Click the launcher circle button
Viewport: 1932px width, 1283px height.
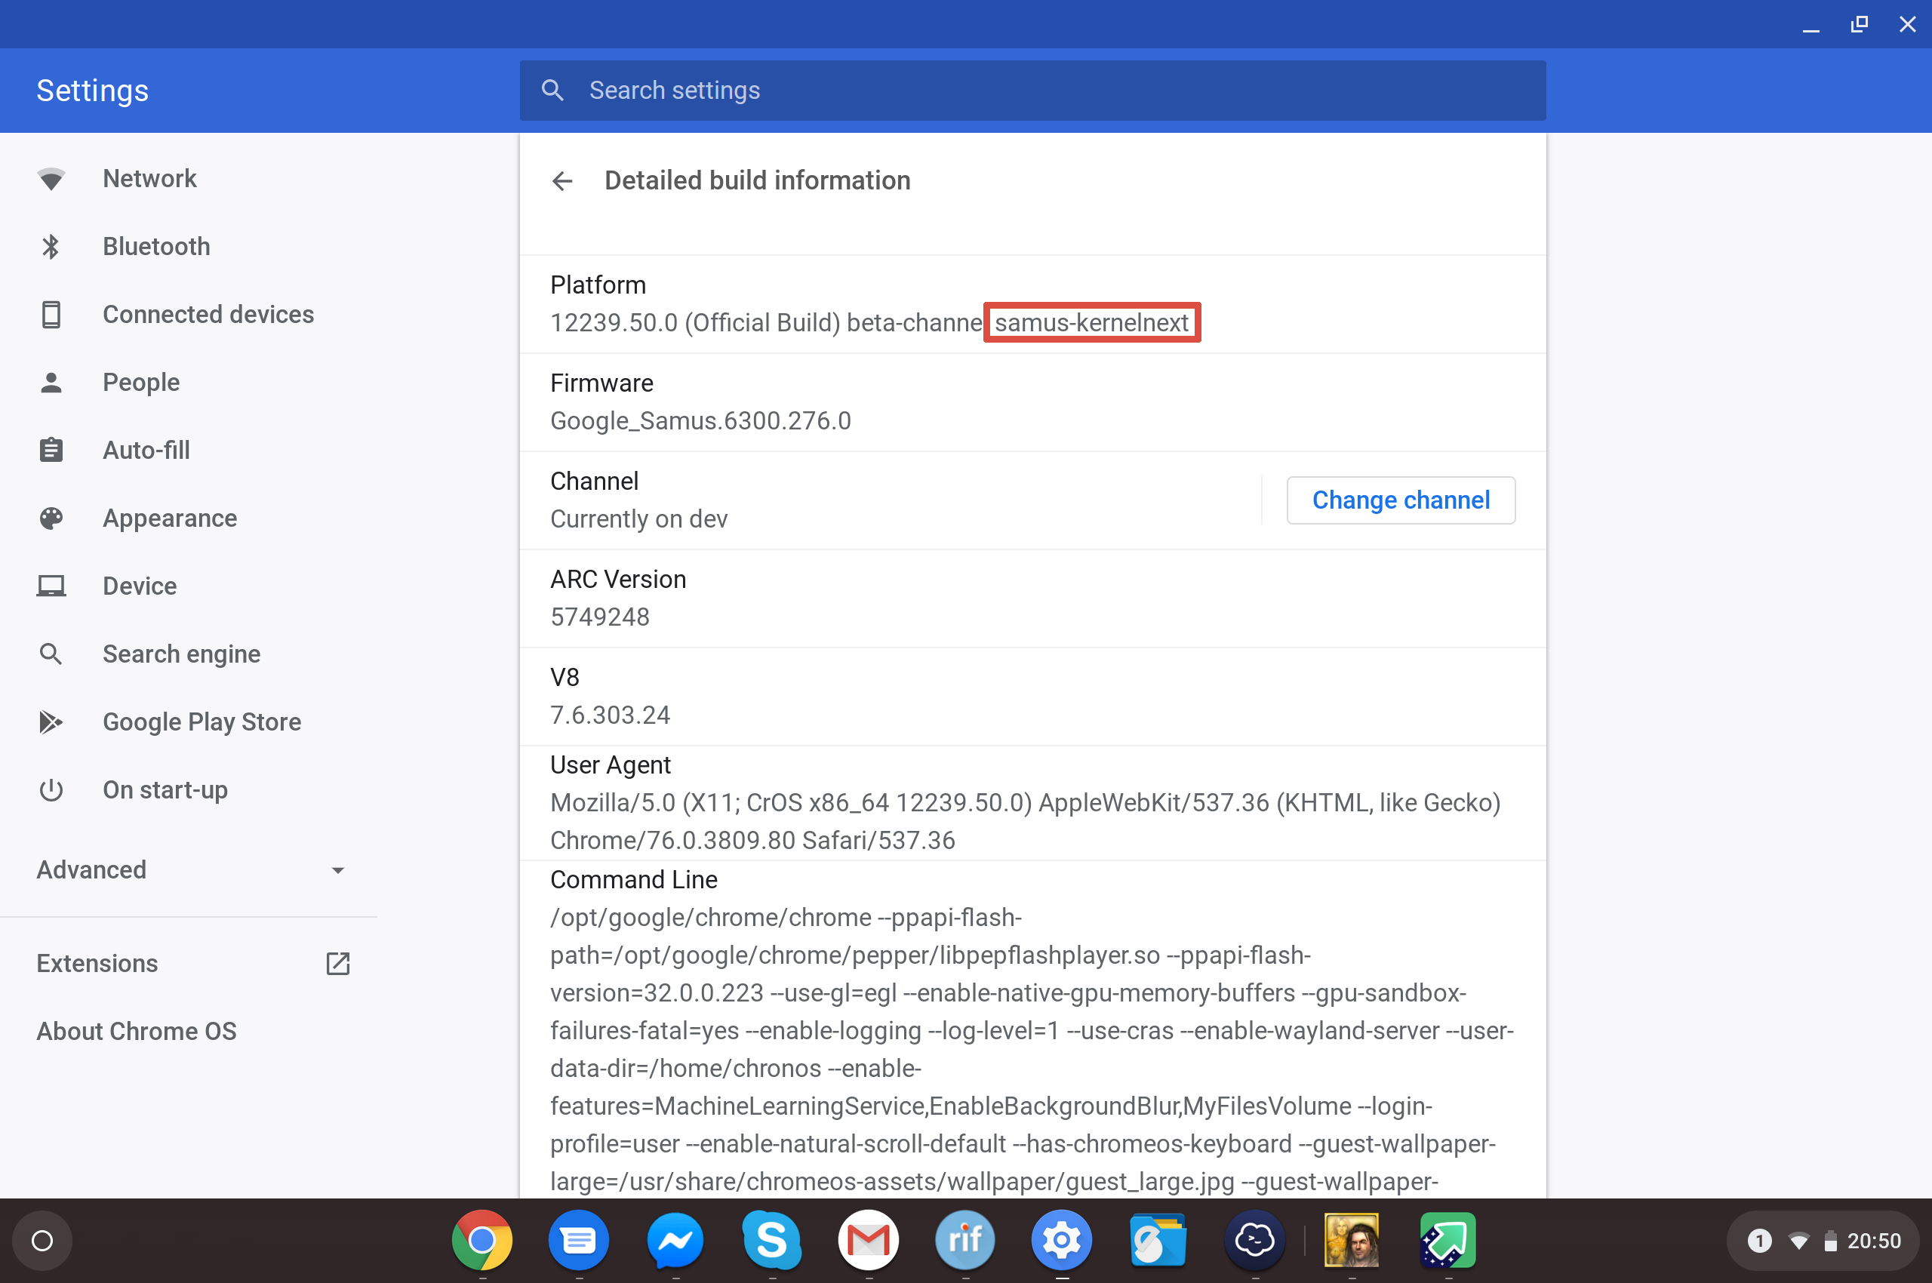click(x=42, y=1241)
